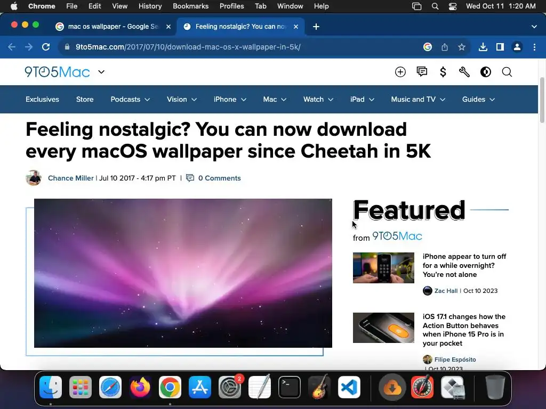Click the Google icon in address bar
546x409 pixels.
427,47
